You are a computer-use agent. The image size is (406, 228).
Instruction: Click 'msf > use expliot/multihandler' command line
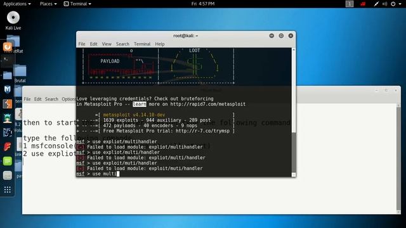click(x=117, y=142)
